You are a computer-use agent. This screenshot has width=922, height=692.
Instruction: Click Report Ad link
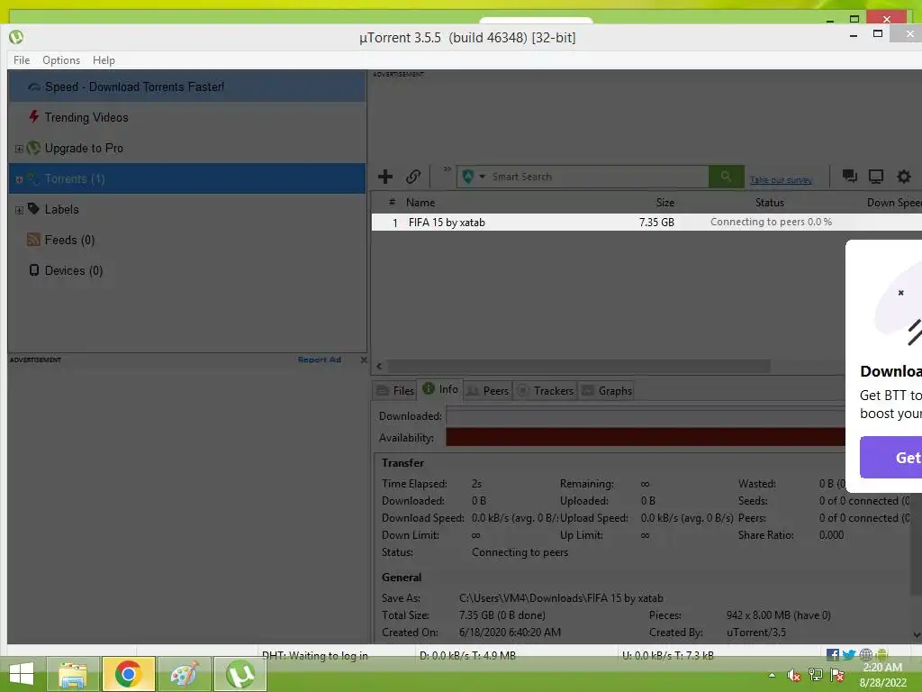click(320, 360)
